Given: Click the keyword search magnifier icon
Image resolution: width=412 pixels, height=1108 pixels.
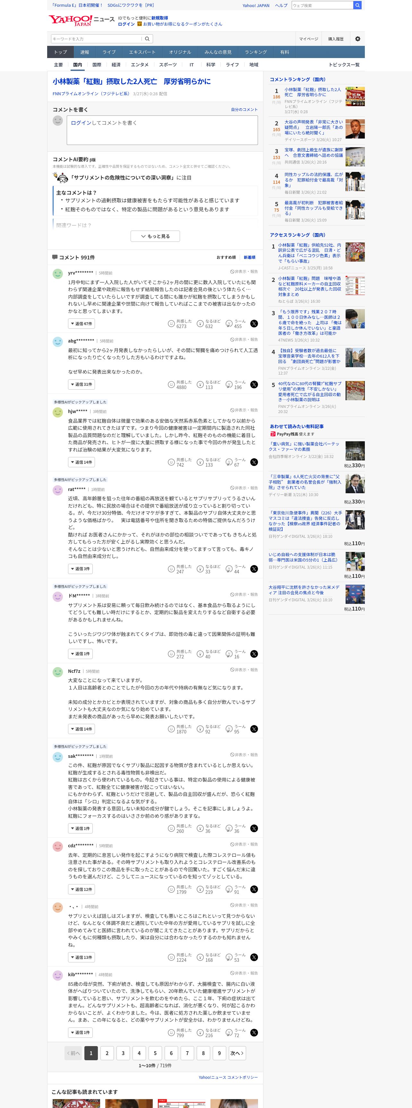Looking at the screenshot, I should [x=147, y=39].
